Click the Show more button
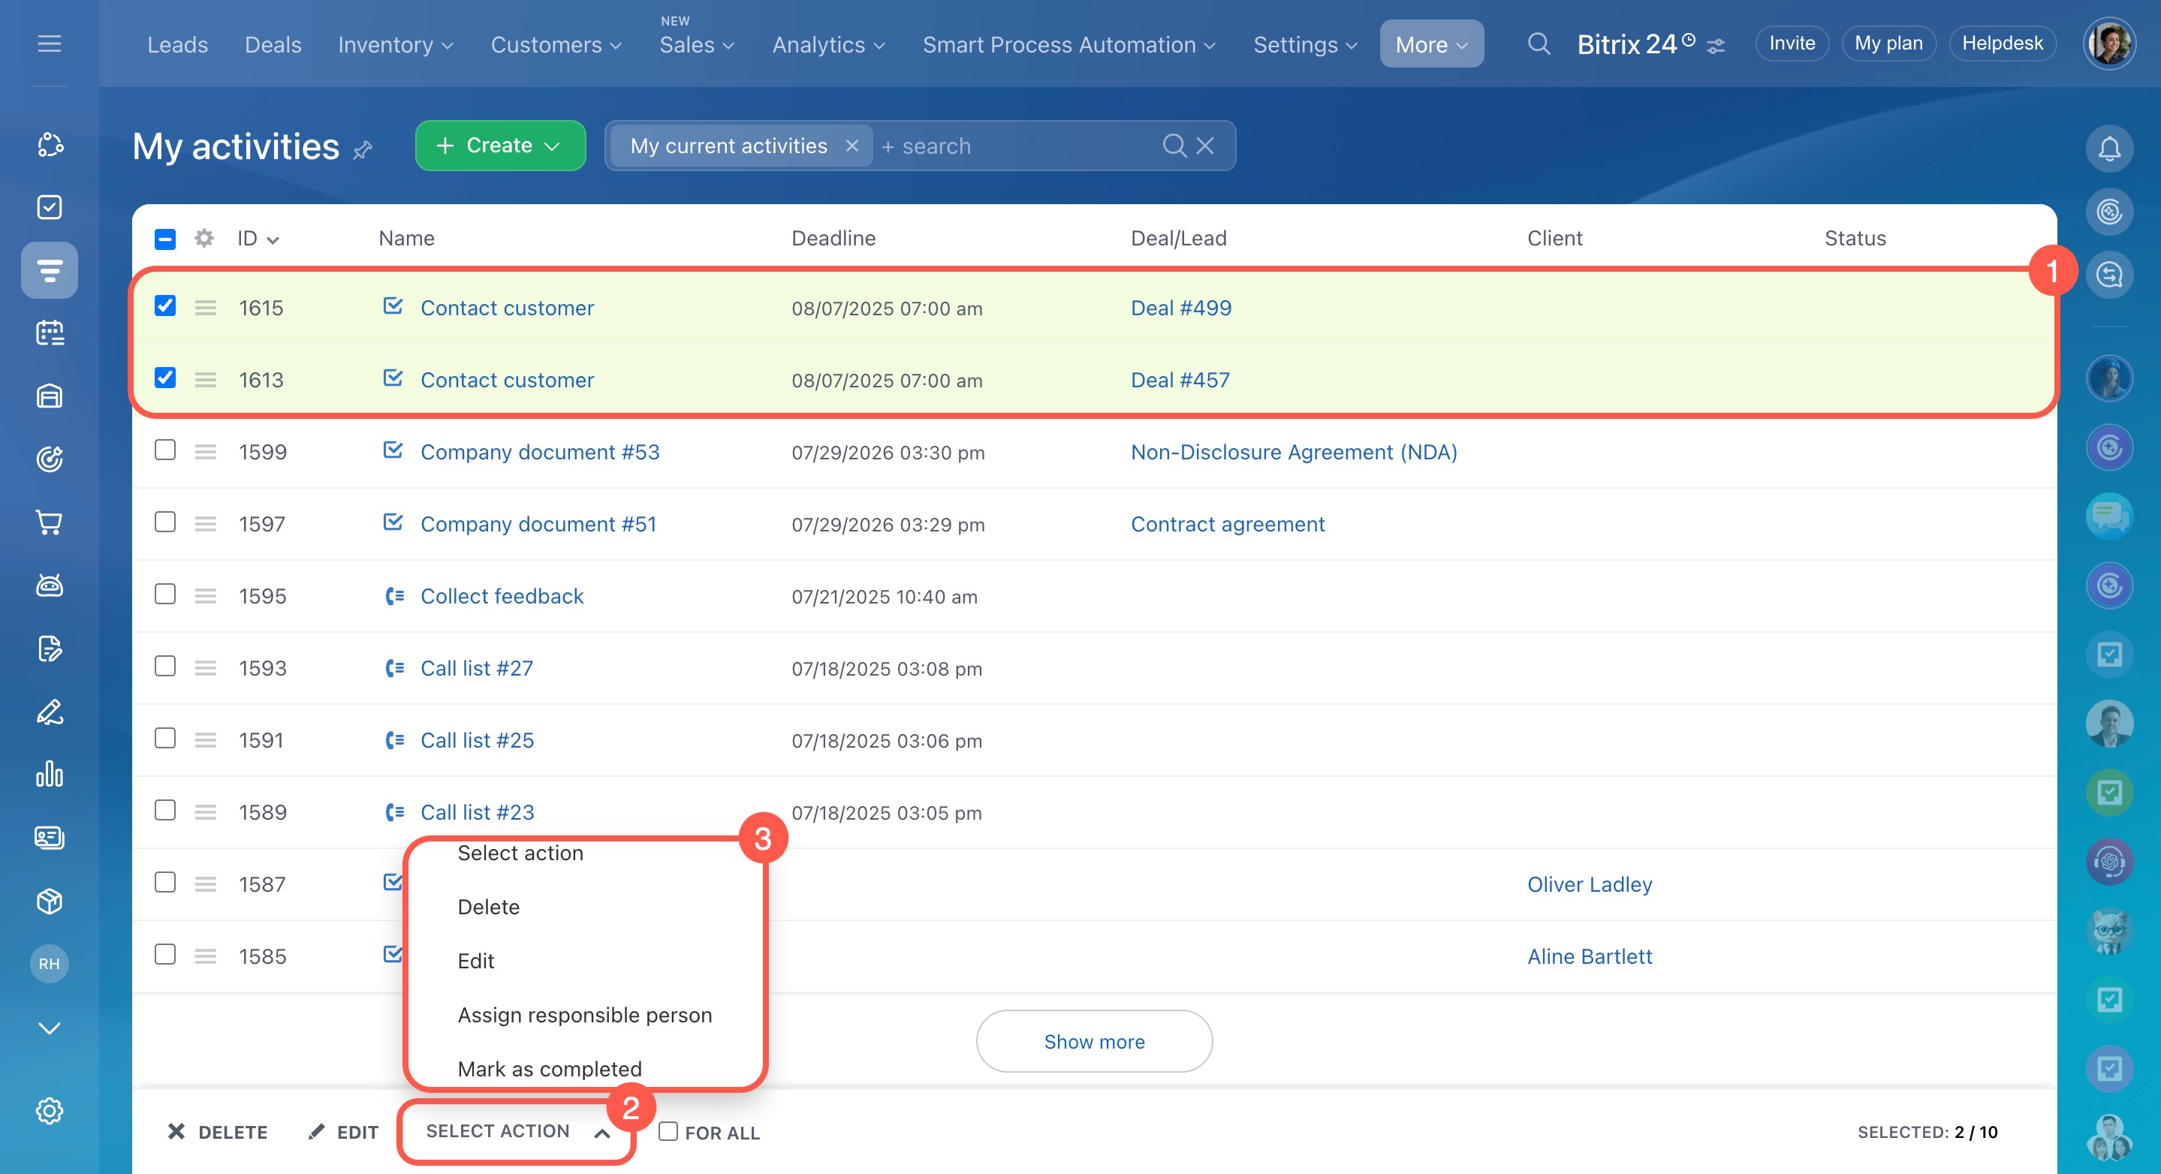 (1093, 1040)
